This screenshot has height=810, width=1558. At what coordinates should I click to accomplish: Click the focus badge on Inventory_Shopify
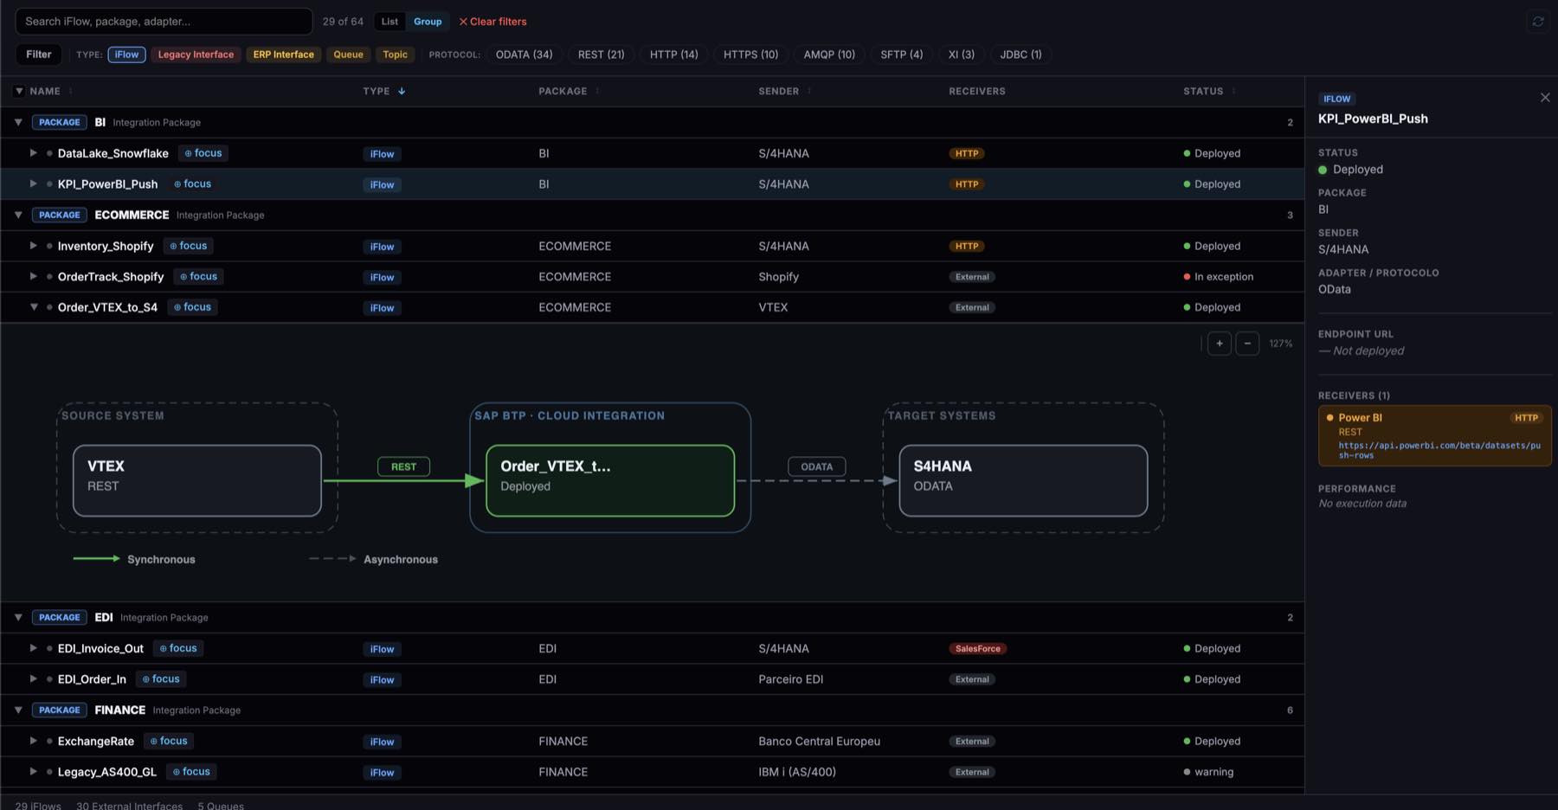(188, 246)
